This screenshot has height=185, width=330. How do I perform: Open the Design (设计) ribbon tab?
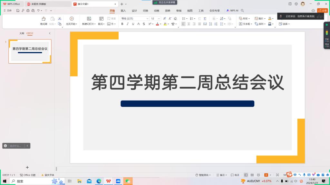click(x=134, y=11)
